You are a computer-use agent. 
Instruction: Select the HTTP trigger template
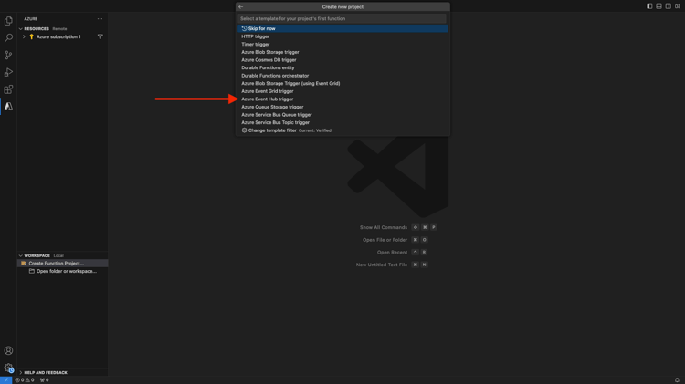pyautogui.click(x=342, y=36)
